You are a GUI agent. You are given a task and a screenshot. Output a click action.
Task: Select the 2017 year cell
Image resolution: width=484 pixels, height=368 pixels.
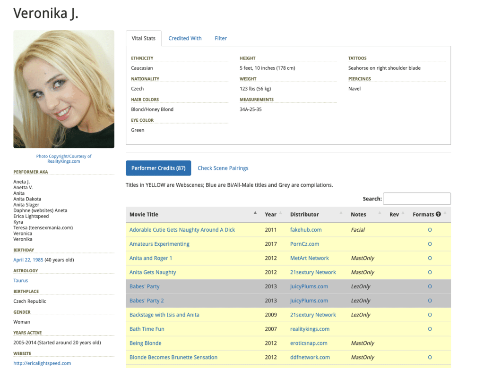click(x=271, y=244)
